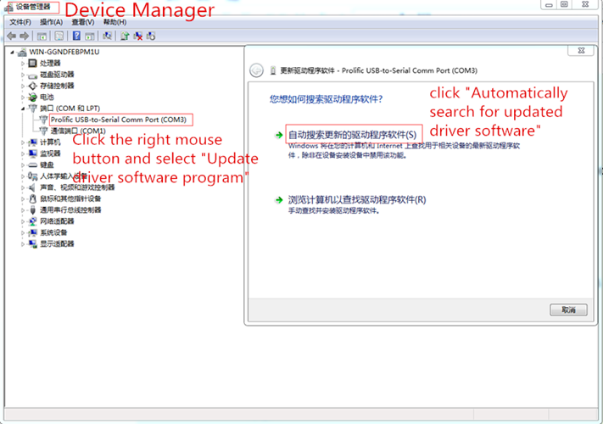Click the Update driver software toolbar icon
Screen dimensions: 603x424
(x=125, y=36)
